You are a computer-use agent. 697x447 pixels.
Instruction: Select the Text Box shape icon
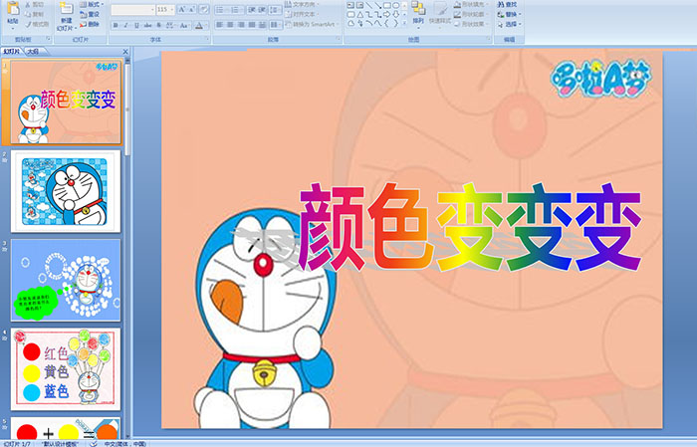pyautogui.click(x=350, y=5)
